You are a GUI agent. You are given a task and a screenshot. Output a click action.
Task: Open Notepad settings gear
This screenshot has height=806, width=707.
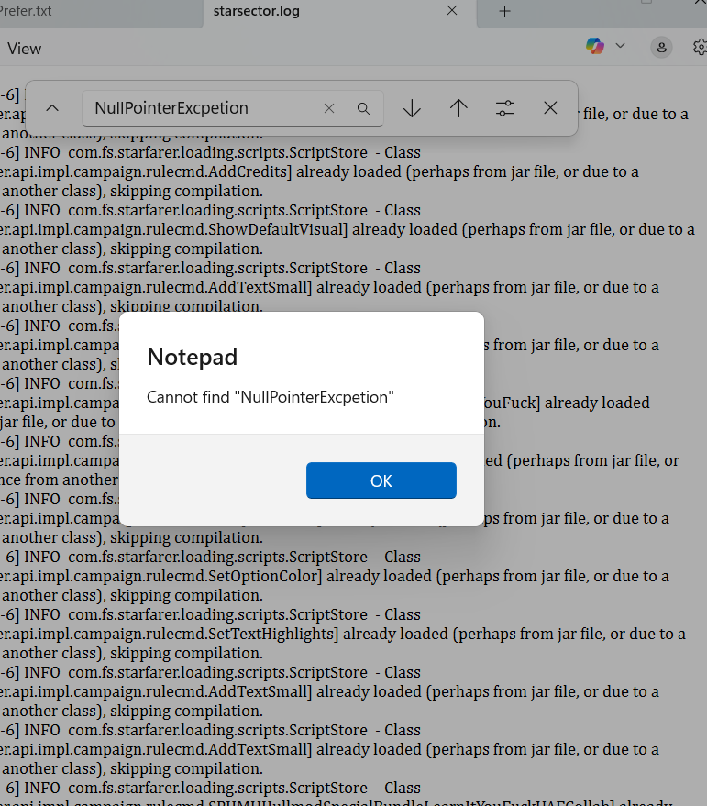point(700,48)
